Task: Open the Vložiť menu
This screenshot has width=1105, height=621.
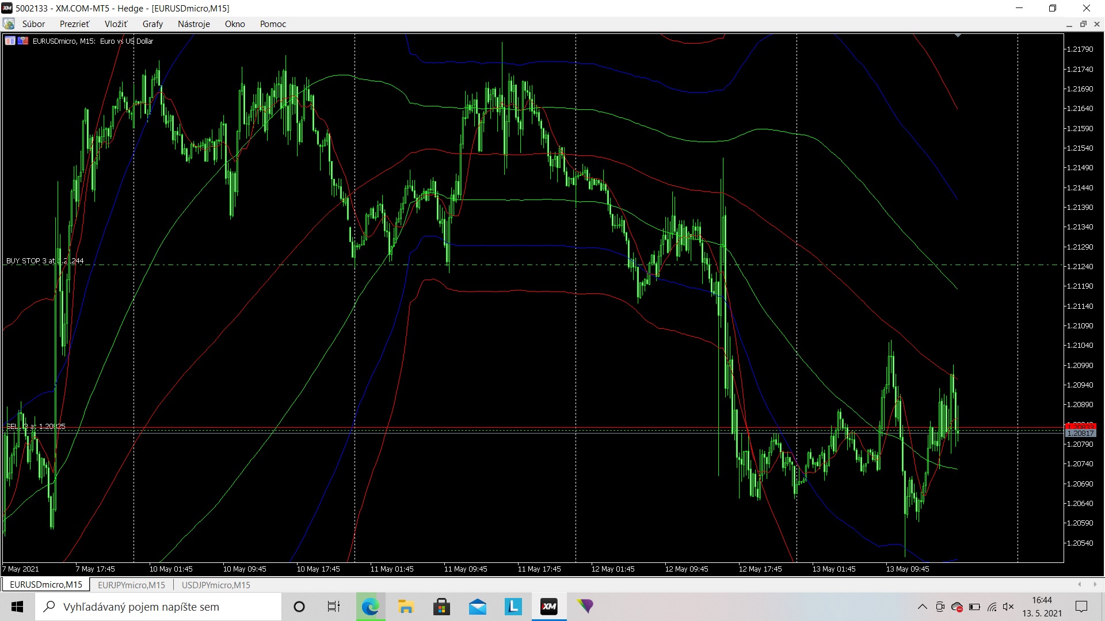Action: [x=116, y=24]
